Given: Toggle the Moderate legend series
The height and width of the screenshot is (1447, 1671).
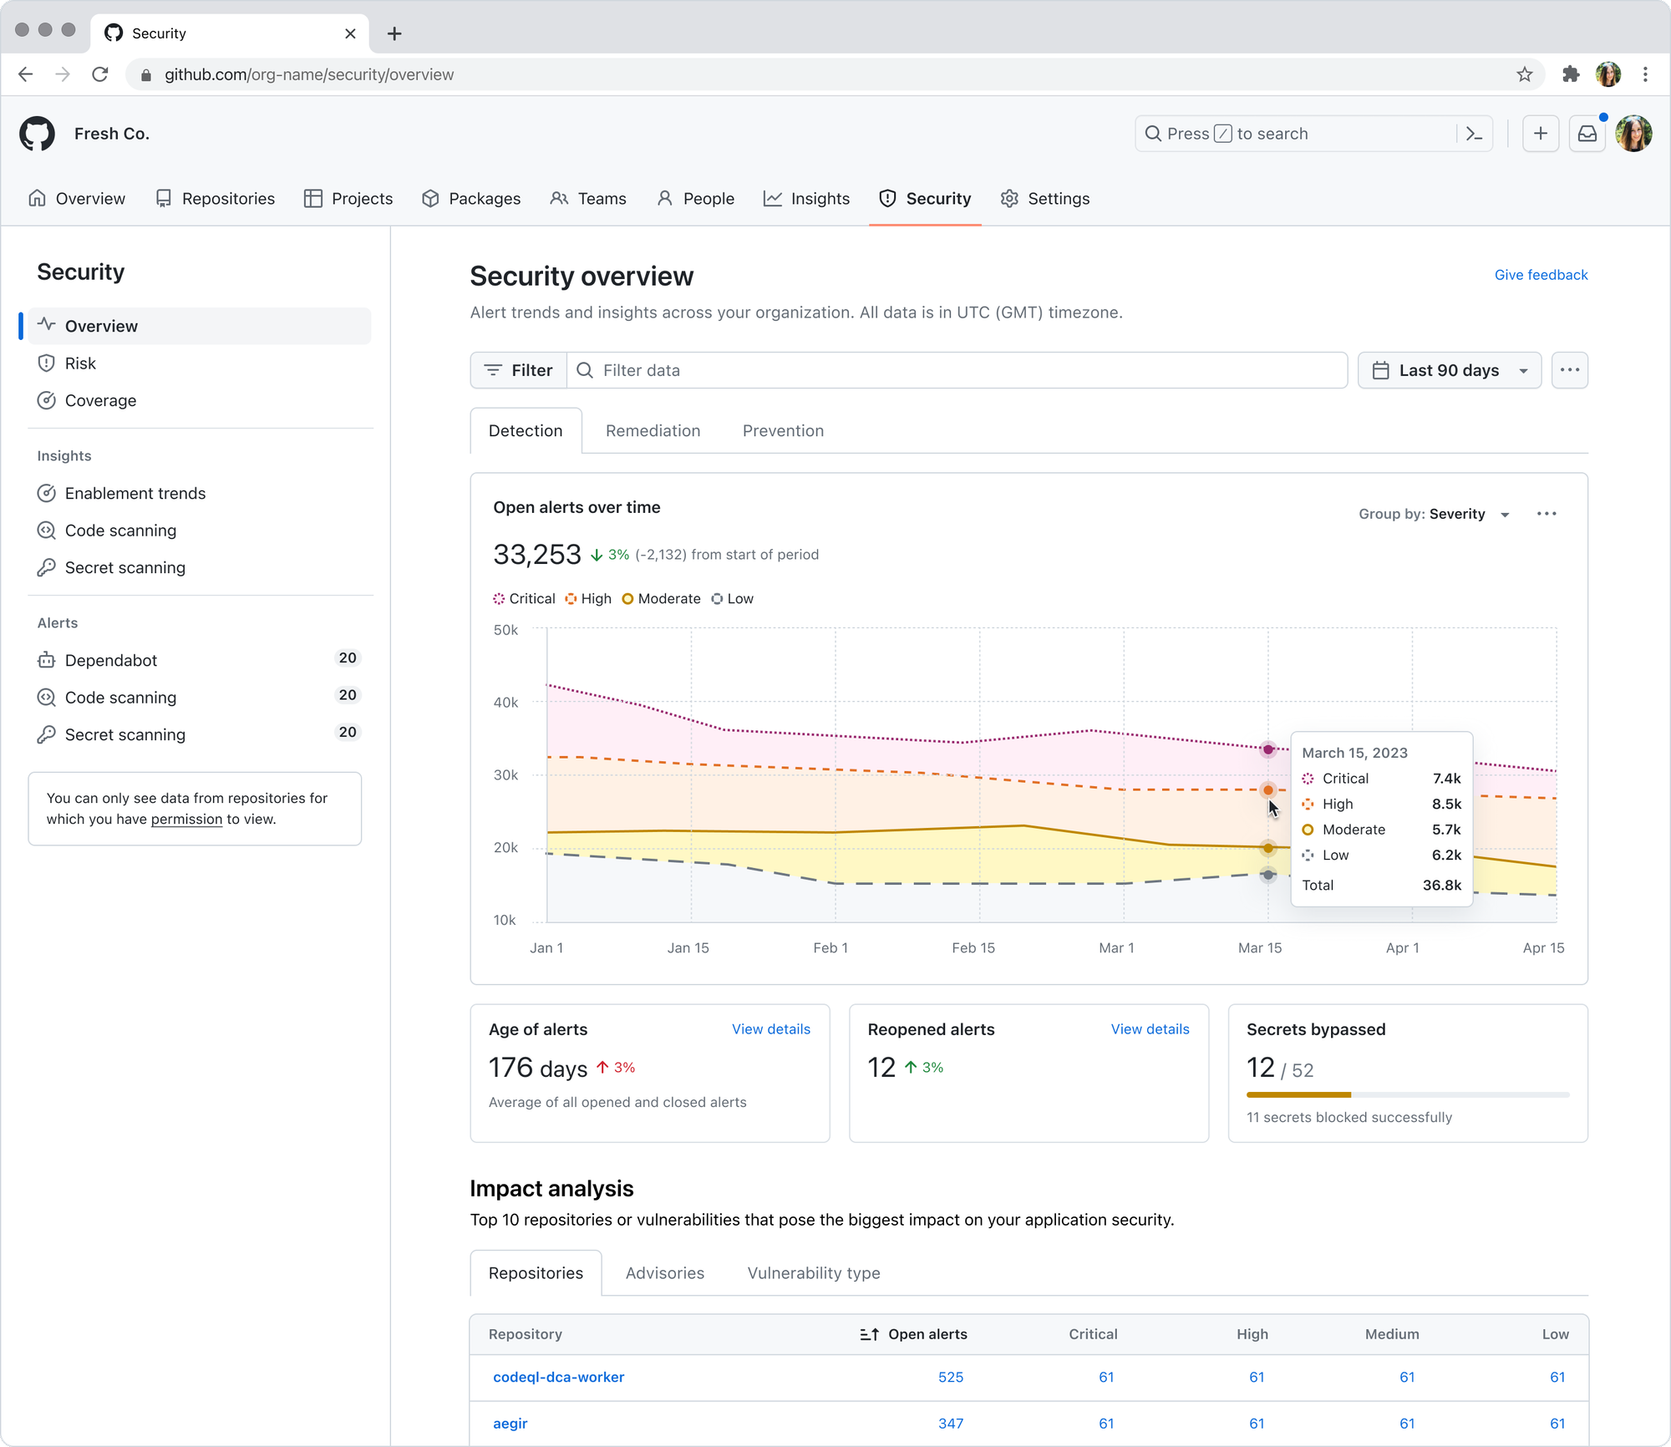Looking at the screenshot, I should [x=661, y=599].
